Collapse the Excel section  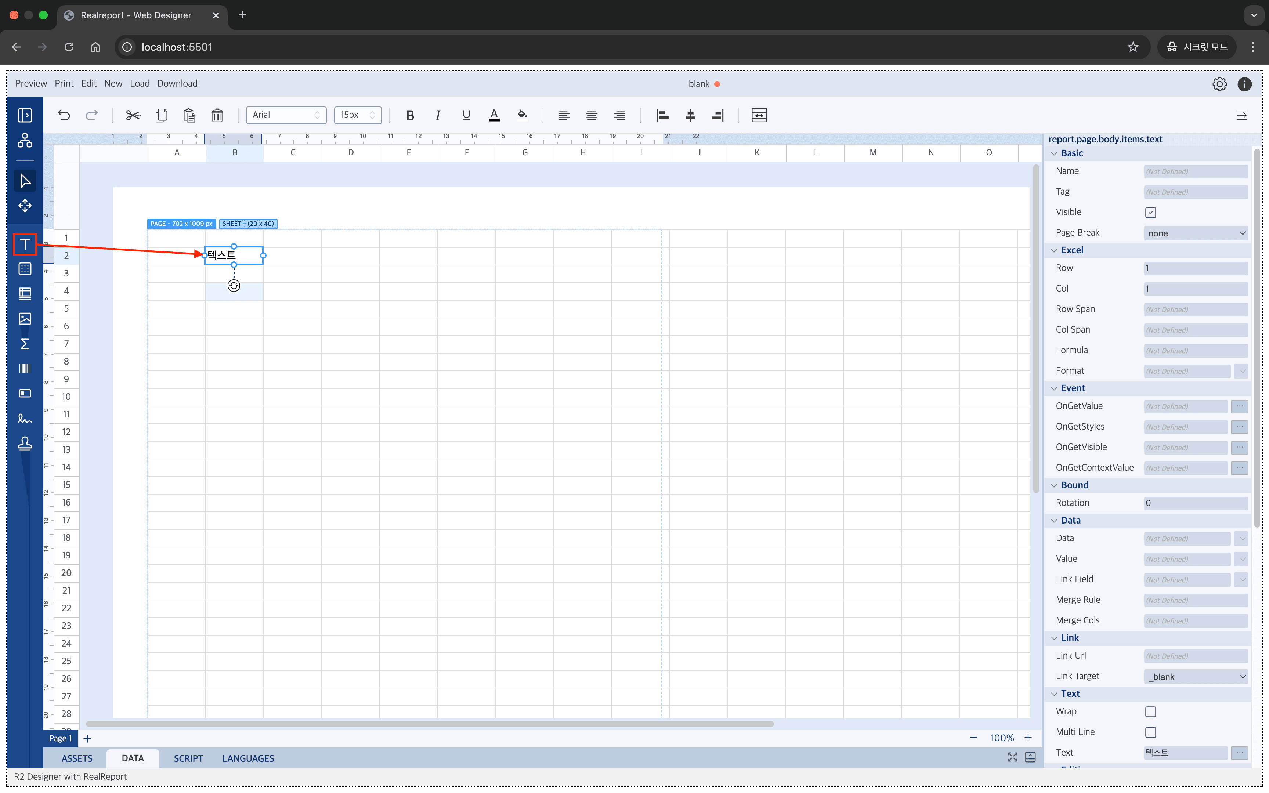(1055, 250)
